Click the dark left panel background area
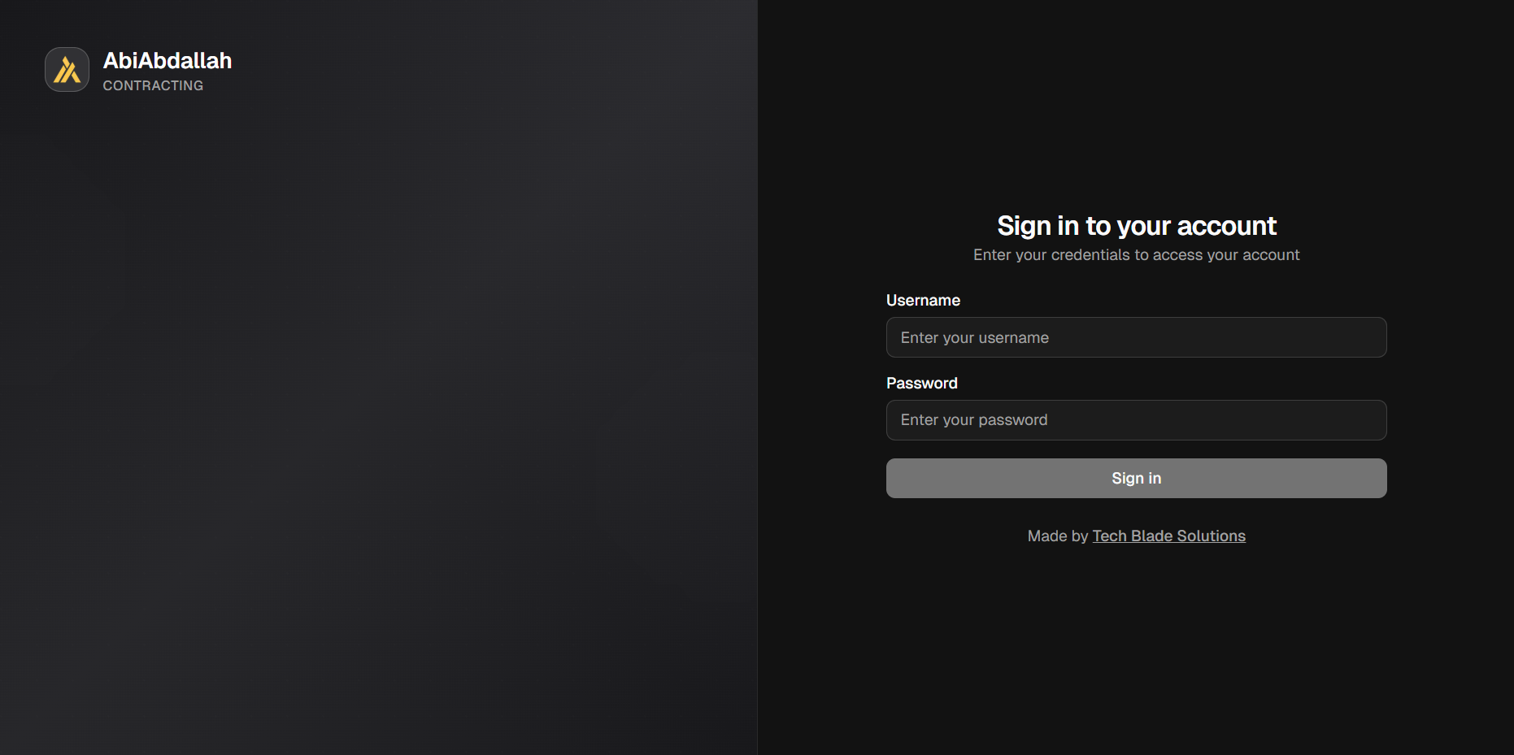This screenshot has height=755, width=1514. [x=378, y=406]
